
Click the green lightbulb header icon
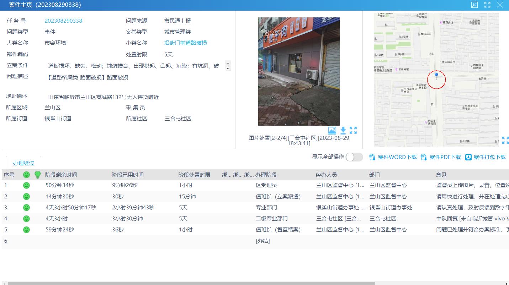pyautogui.click(x=37, y=175)
